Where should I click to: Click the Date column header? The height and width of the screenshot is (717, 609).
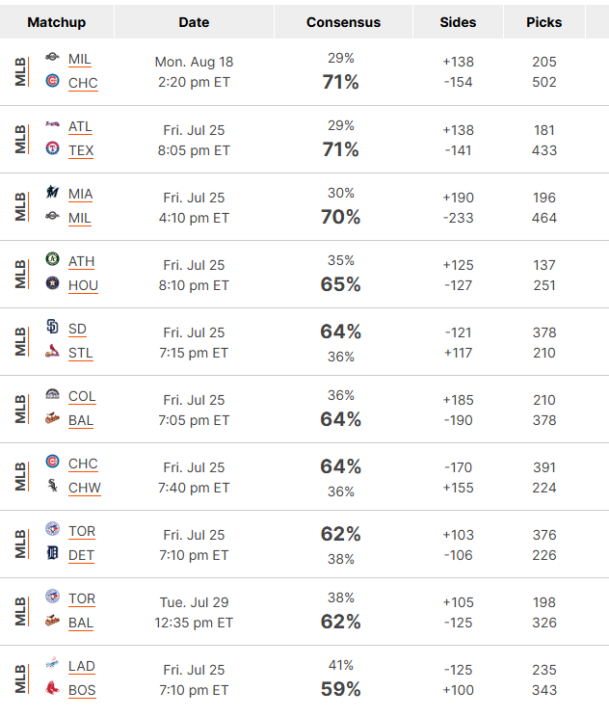(x=194, y=22)
